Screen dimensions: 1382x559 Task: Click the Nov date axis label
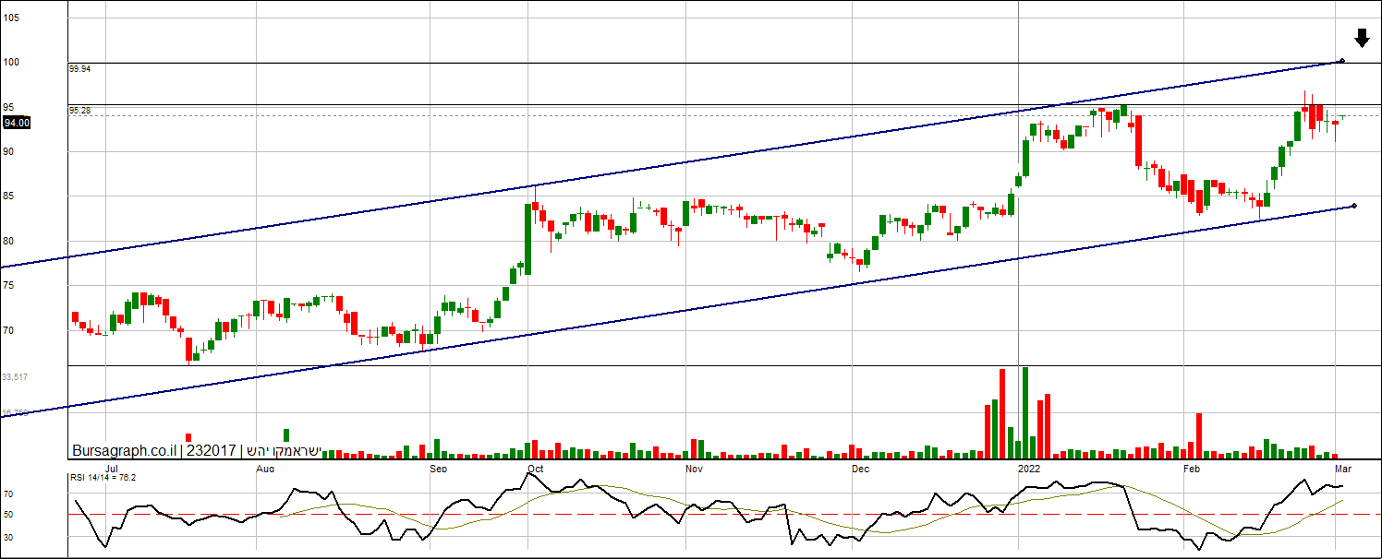coord(694,469)
